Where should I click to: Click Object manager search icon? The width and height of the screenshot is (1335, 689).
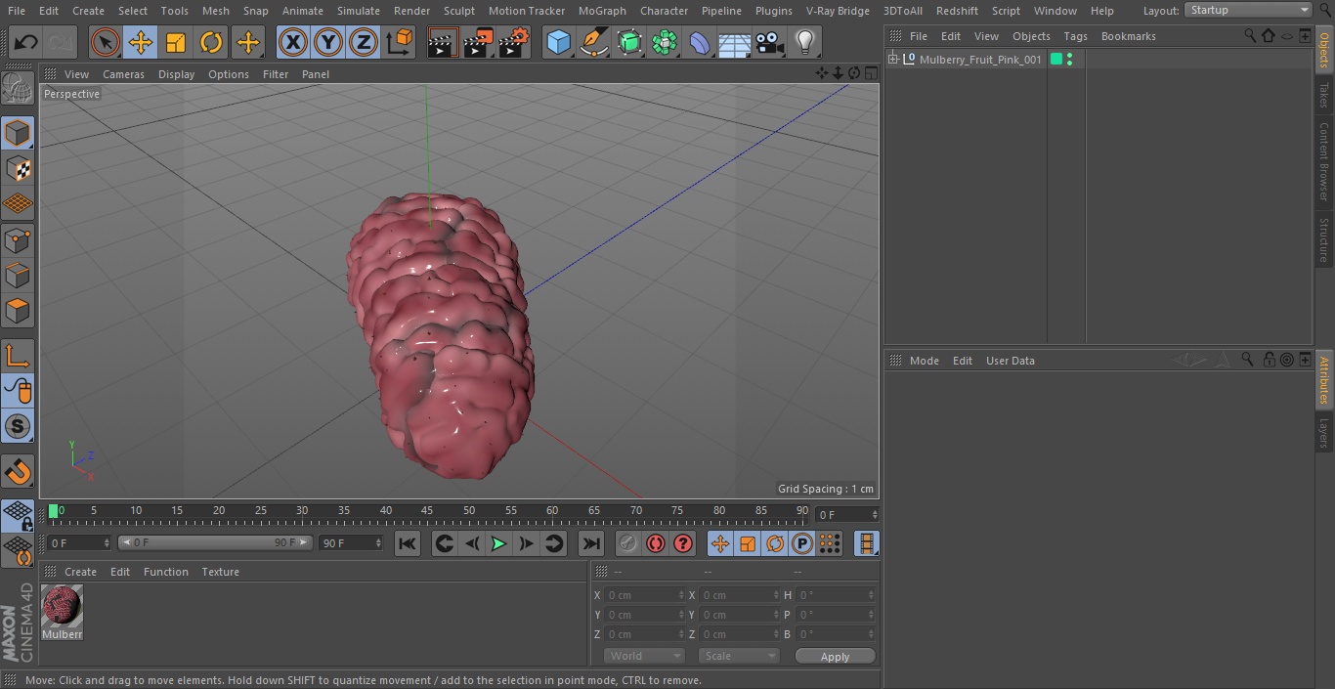tap(1250, 35)
